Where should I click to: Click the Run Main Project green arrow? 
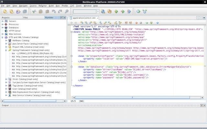tap(116, 12)
